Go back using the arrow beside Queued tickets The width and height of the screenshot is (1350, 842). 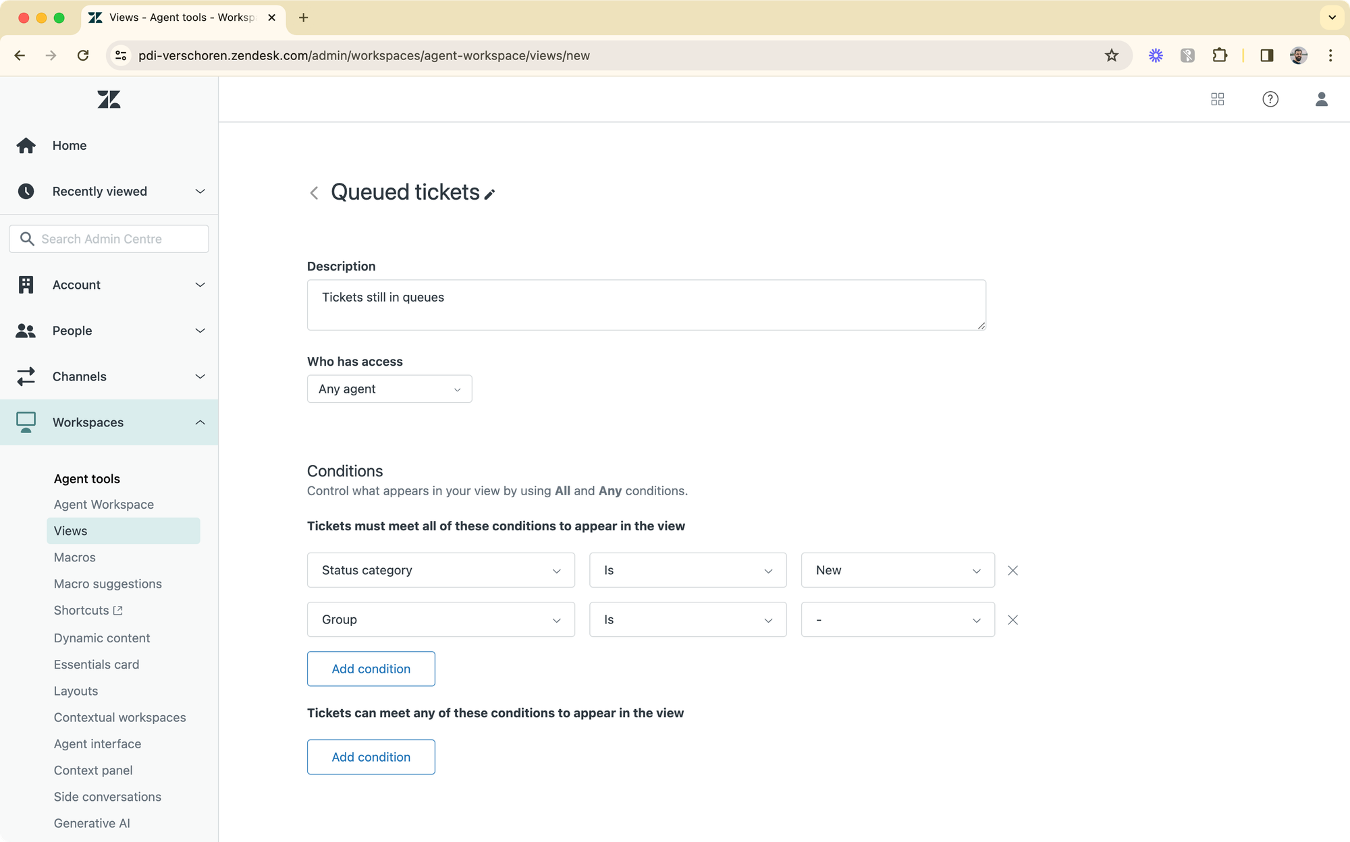coord(314,193)
